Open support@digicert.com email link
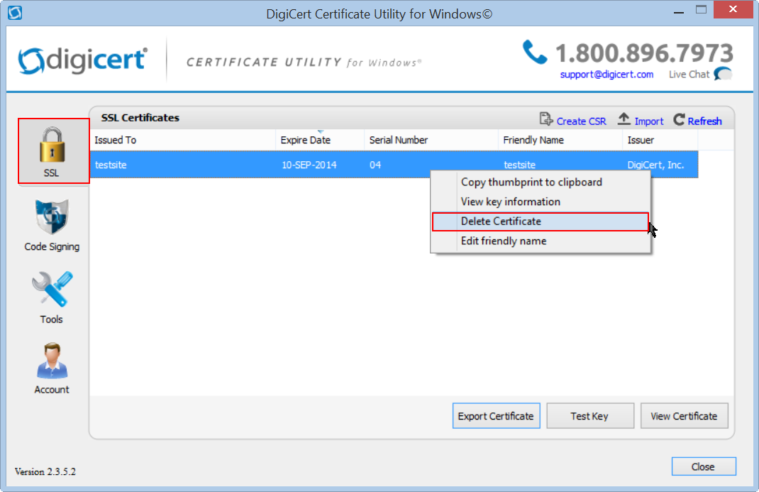Image resolution: width=759 pixels, height=492 pixels. click(606, 74)
